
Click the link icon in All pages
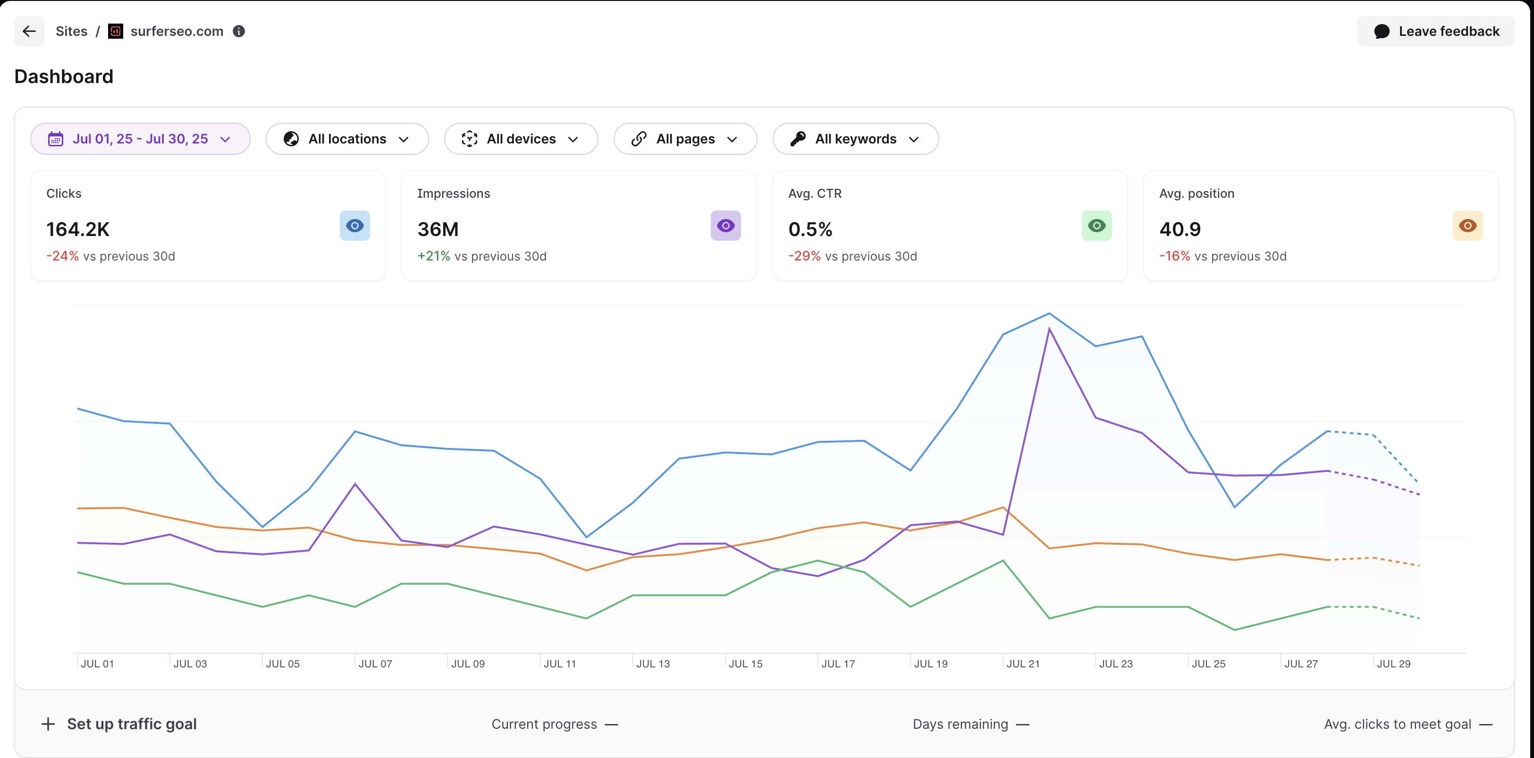coord(639,139)
